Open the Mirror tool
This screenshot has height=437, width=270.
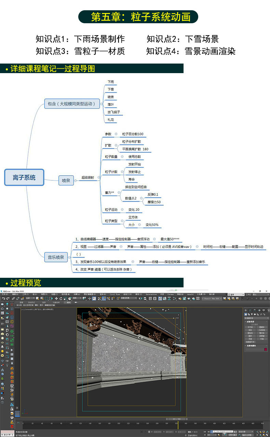140,298
